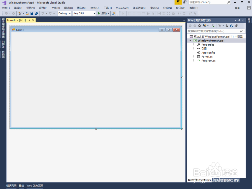Viewport: 252px width, 189px height.
Task: Open the 文件(F) menu
Action: (x=6, y=8)
